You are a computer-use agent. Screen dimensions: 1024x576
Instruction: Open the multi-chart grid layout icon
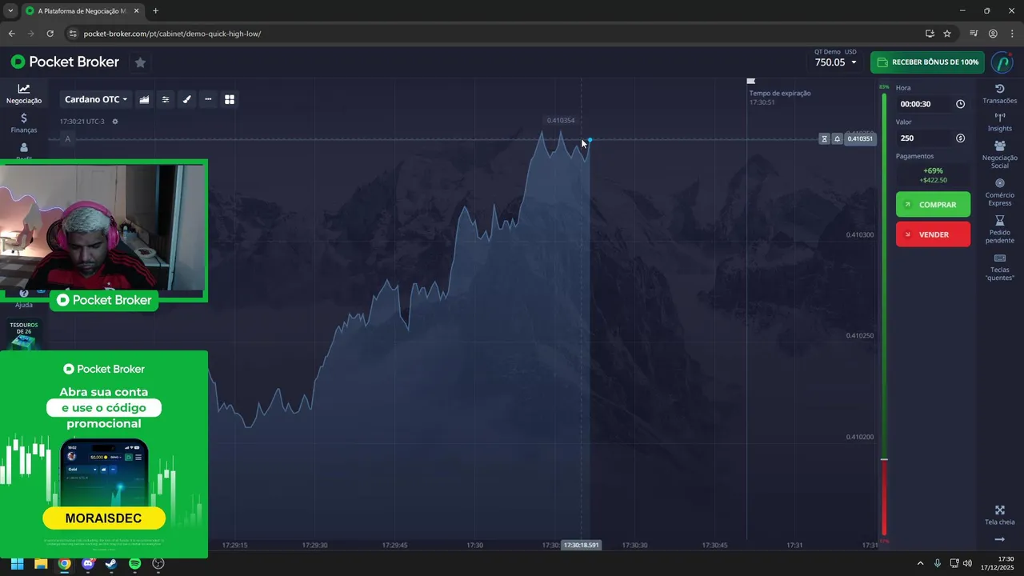[230, 99]
